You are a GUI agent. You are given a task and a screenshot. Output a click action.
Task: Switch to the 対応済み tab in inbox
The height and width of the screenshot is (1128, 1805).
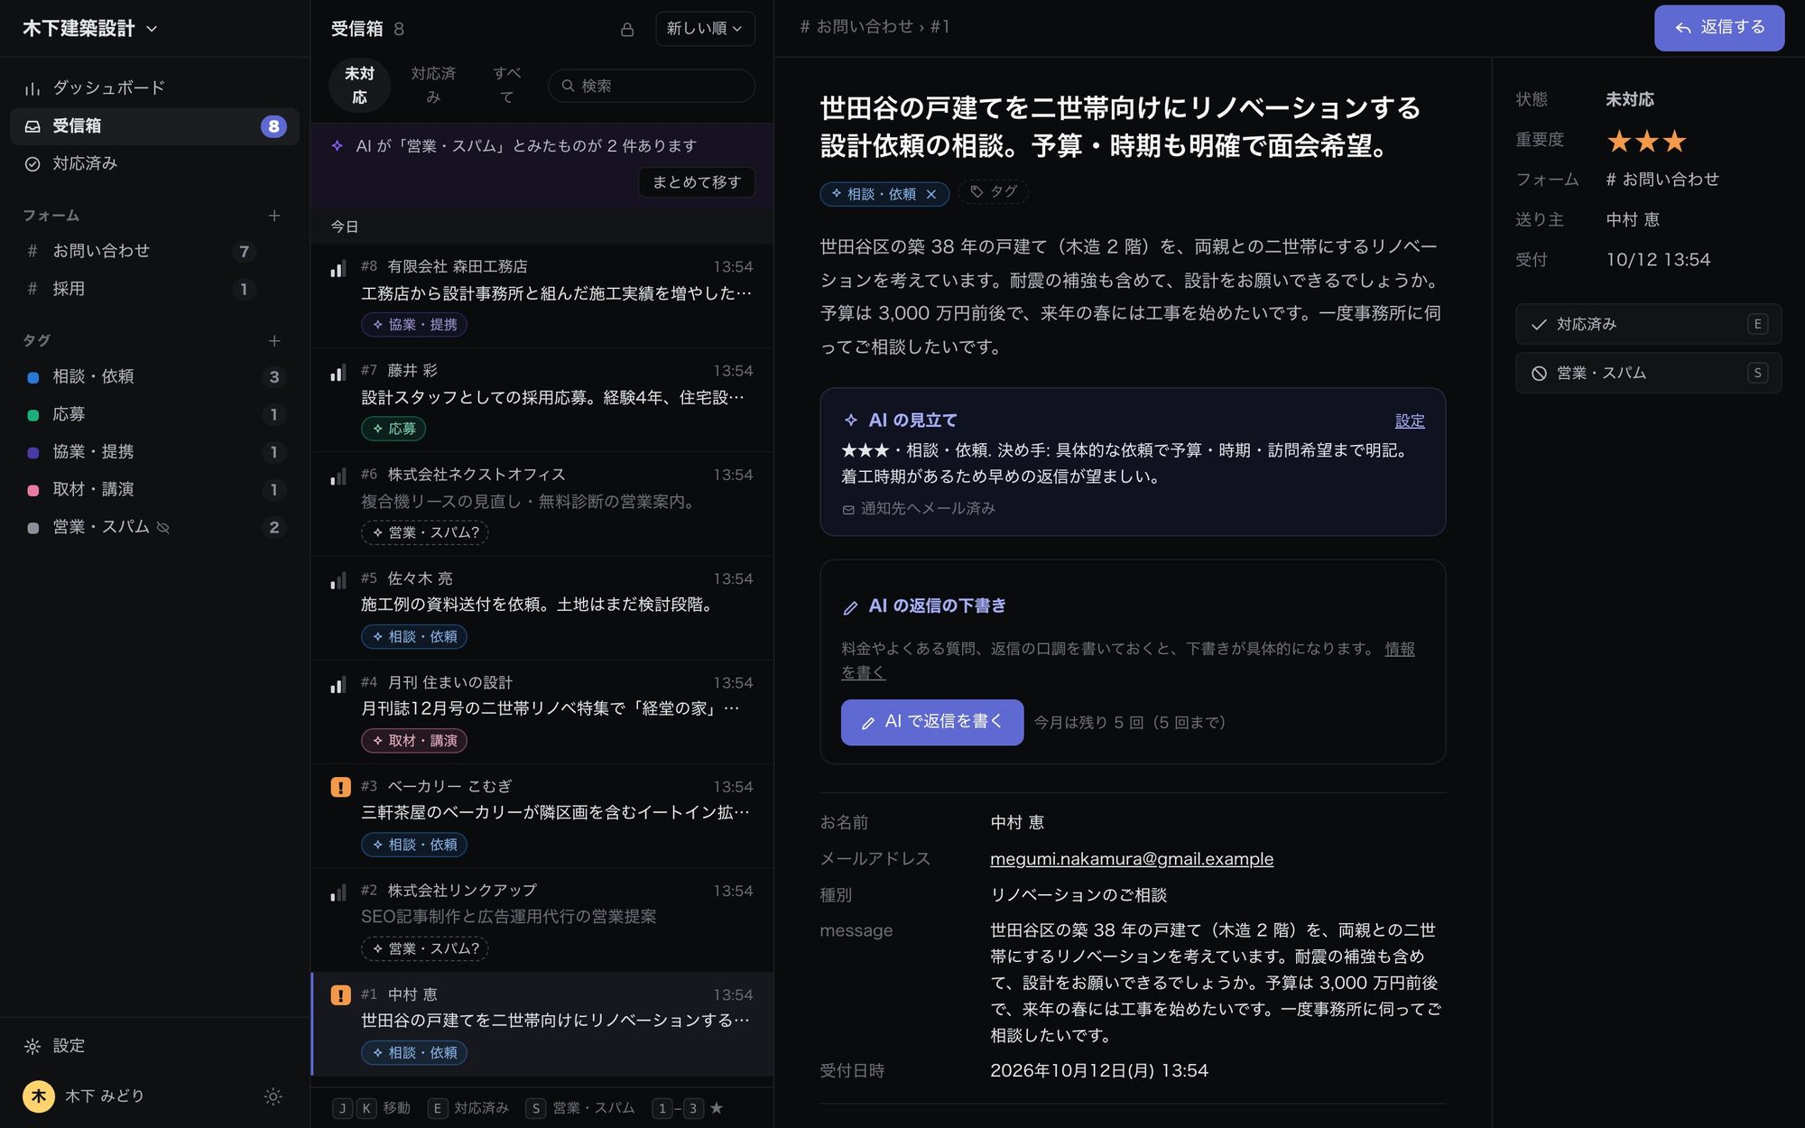tap(433, 86)
